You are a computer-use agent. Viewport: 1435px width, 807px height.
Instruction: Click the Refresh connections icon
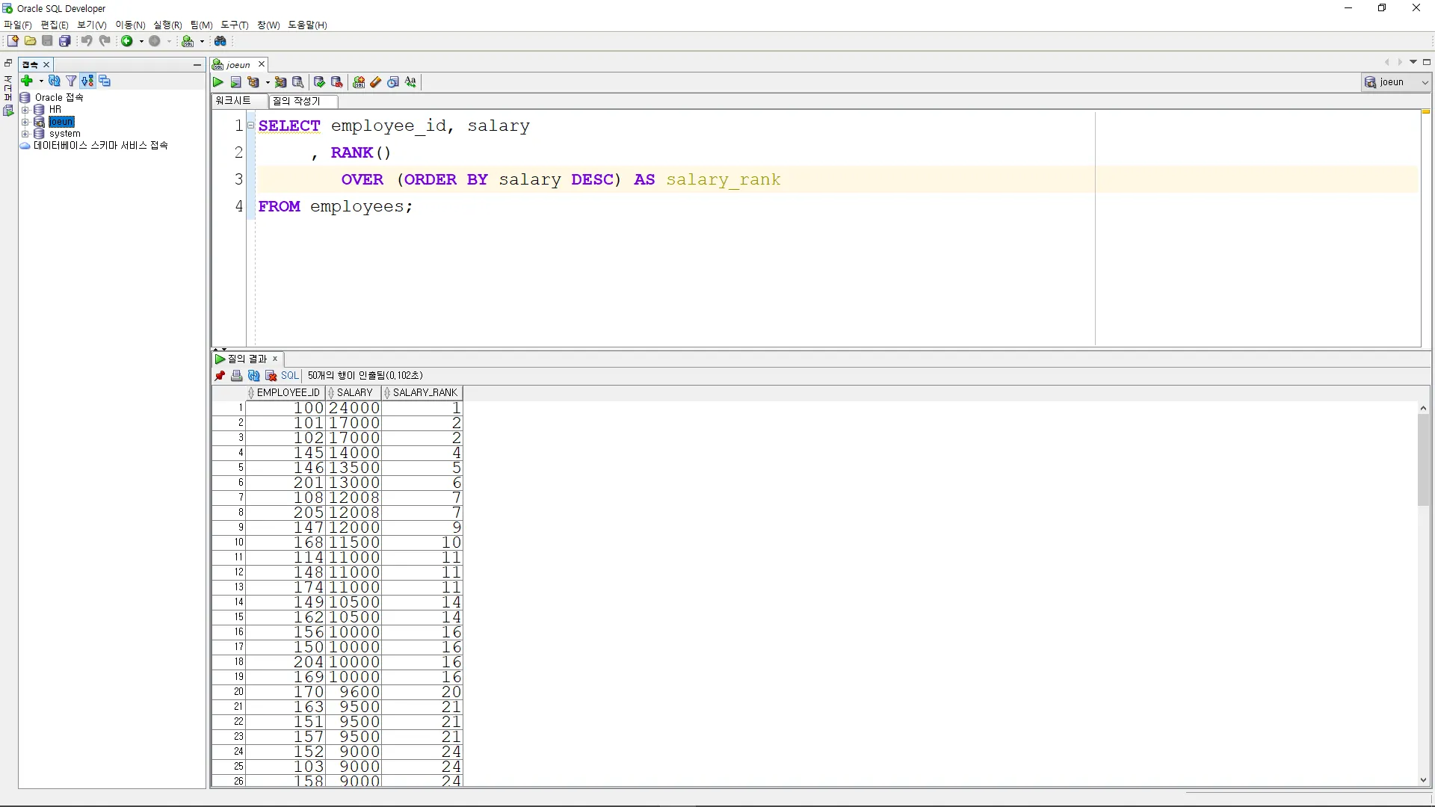click(54, 81)
